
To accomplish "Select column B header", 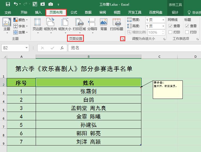I will (x=89, y=57).
